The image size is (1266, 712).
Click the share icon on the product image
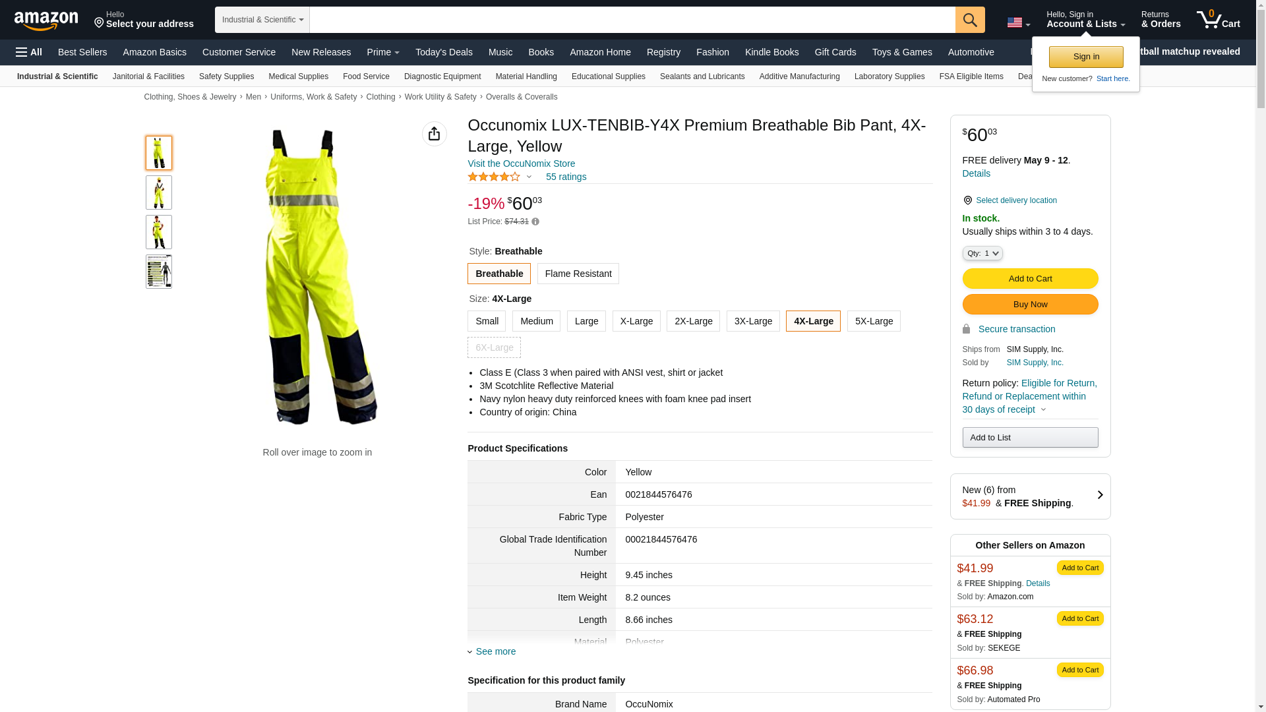click(434, 134)
